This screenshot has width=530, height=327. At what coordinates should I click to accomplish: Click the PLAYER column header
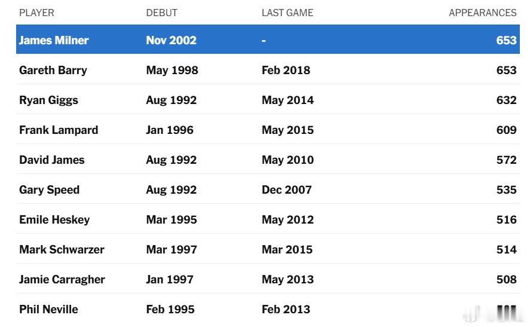pos(36,13)
